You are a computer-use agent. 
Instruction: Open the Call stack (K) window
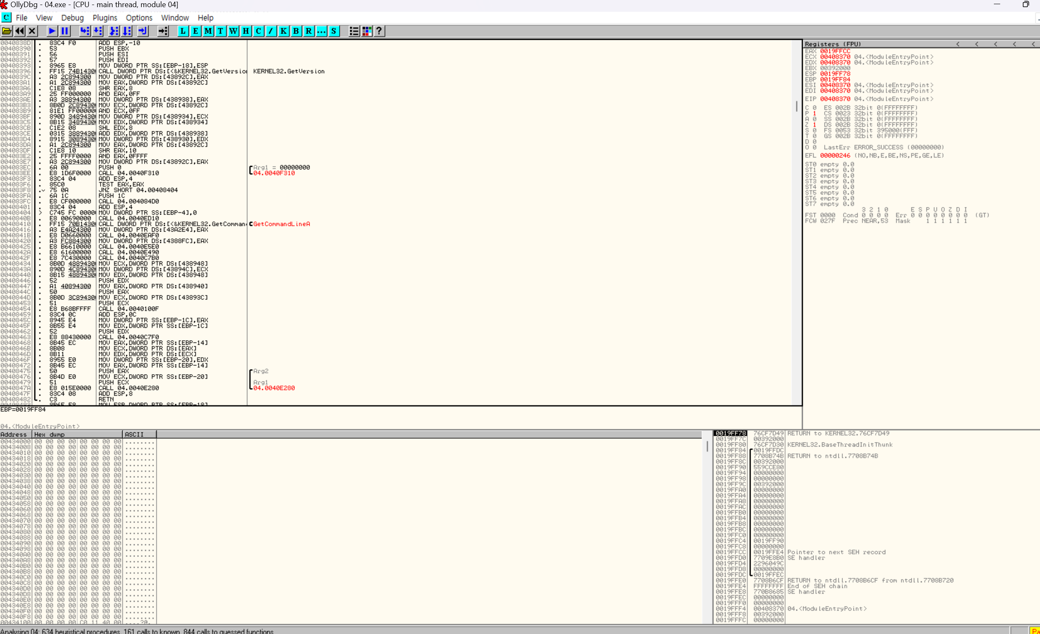pos(283,31)
